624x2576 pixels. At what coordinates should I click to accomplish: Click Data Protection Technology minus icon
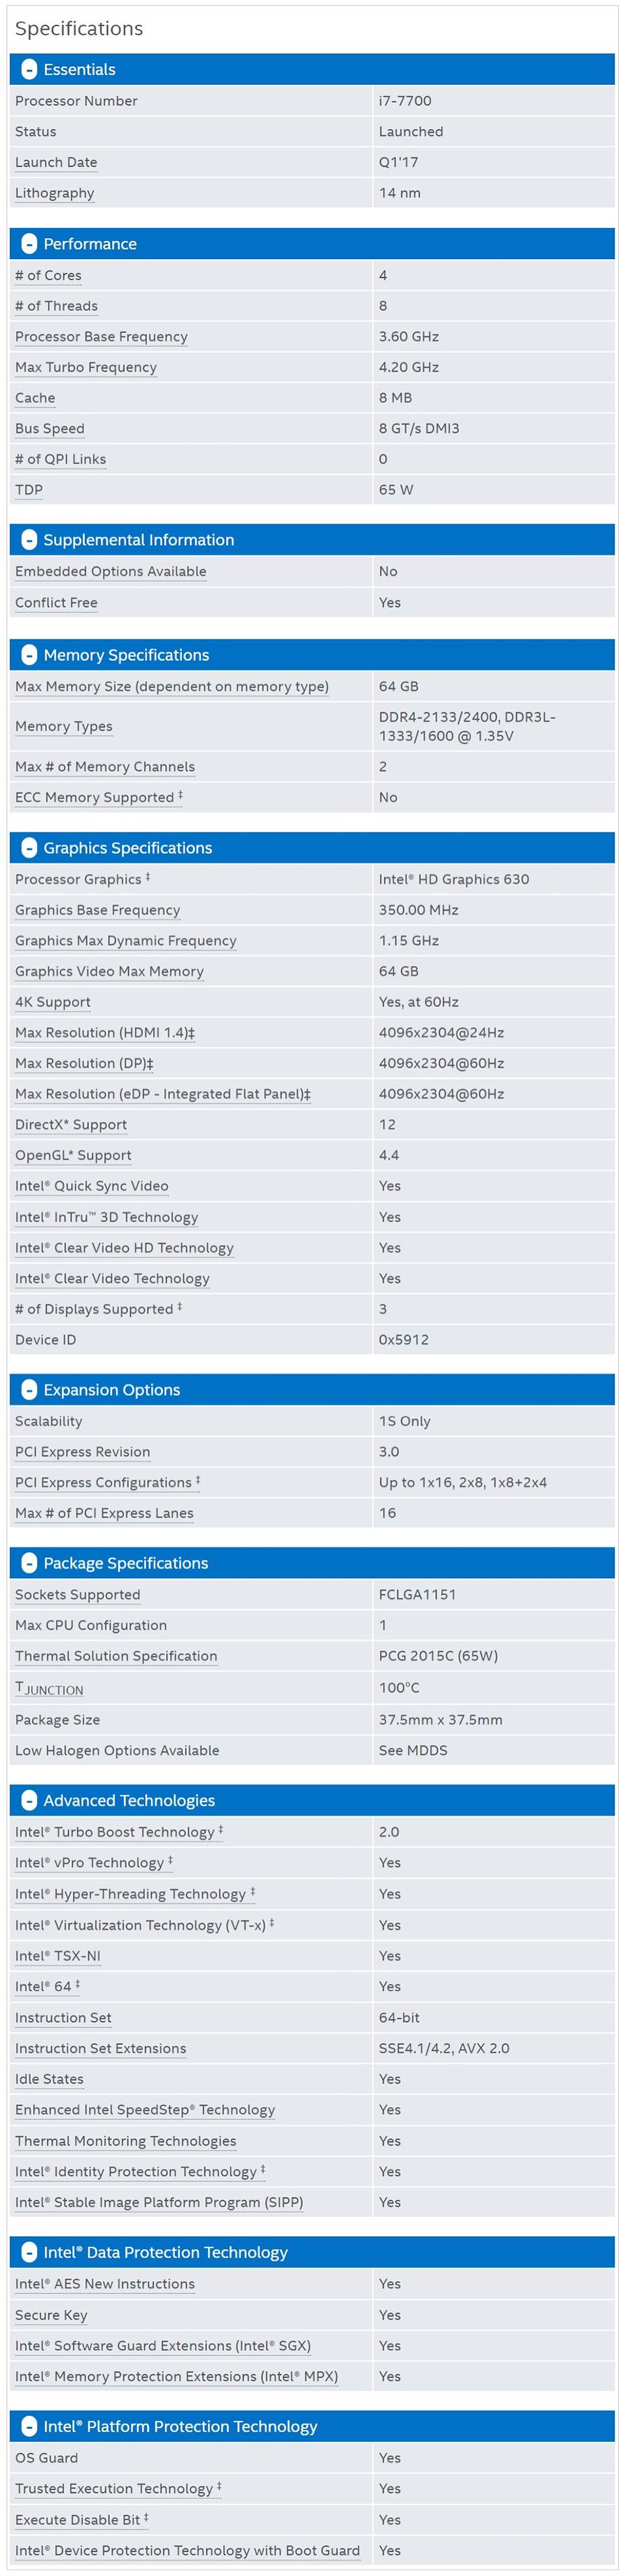tap(29, 2252)
